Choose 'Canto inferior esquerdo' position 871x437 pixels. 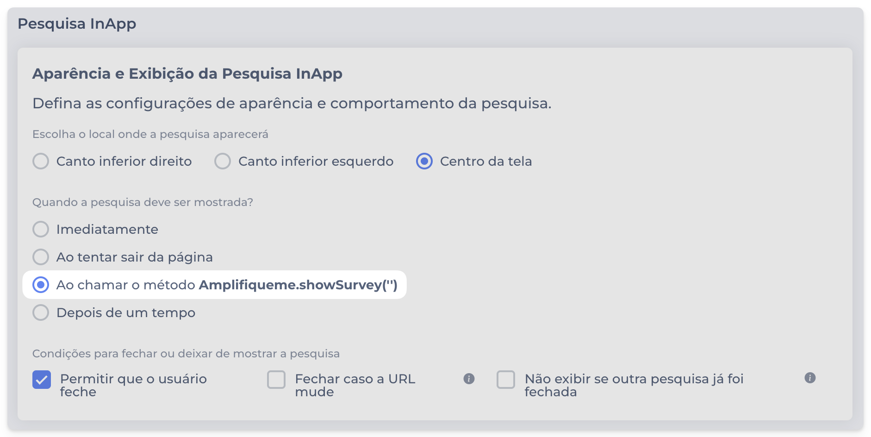[223, 161]
